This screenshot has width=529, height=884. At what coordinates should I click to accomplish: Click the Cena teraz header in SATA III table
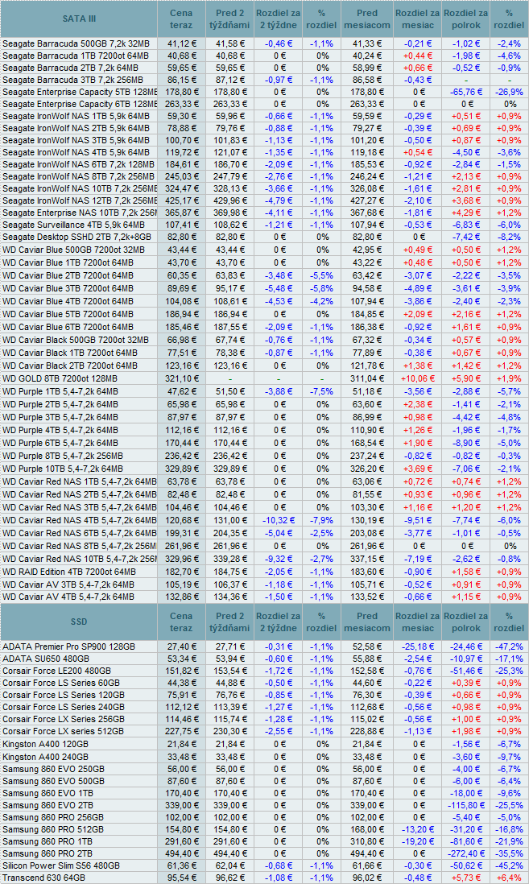tap(181, 18)
